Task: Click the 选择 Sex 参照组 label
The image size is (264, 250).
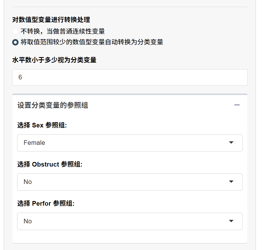Action: (x=42, y=125)
